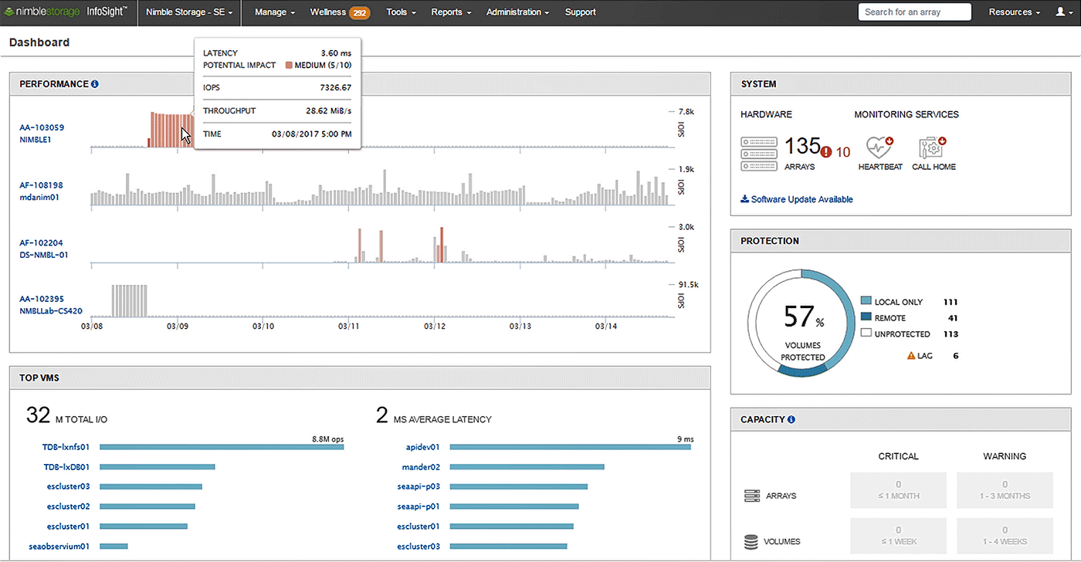This screenshot has height=562, width=1081.
Task: Click the Nimble Storage InfoSight logo
Action: point(67,12)
